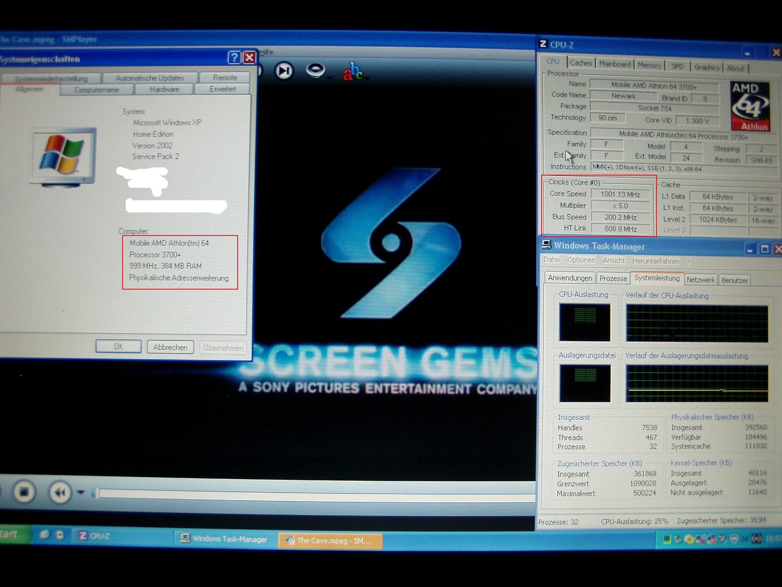Click Abbrechen button

[x=170, y=347]
